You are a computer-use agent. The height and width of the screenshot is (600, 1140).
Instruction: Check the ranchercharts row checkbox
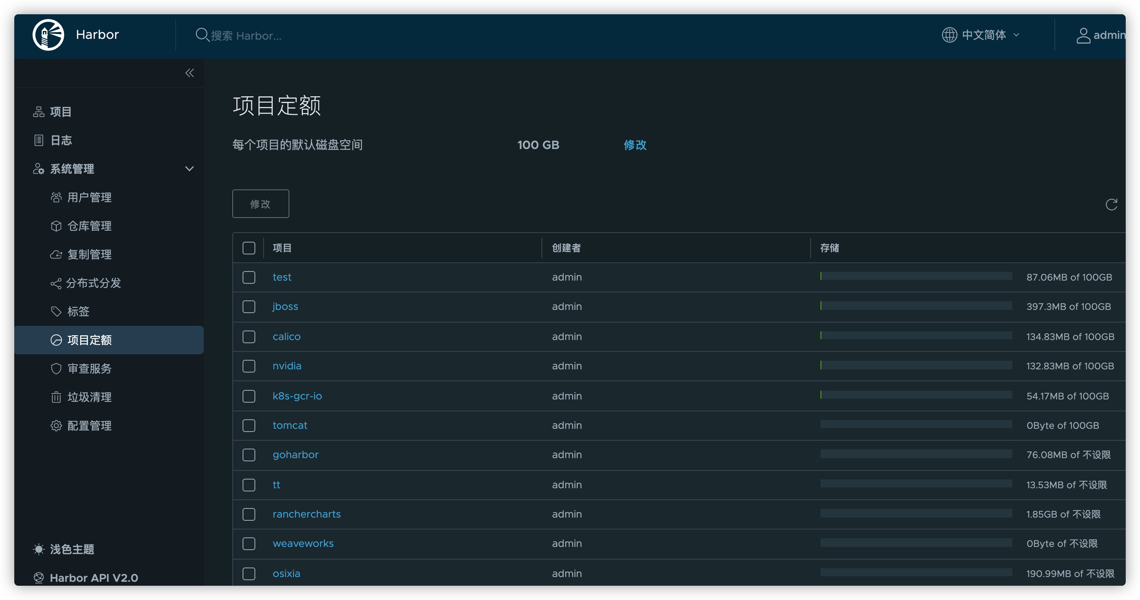pos(249,514)
